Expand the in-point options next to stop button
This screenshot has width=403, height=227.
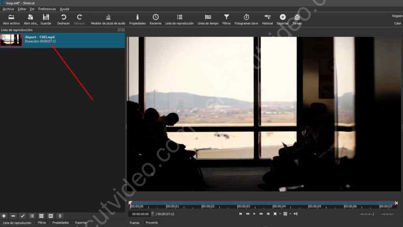pyautogui.click(x=280, y=214)
